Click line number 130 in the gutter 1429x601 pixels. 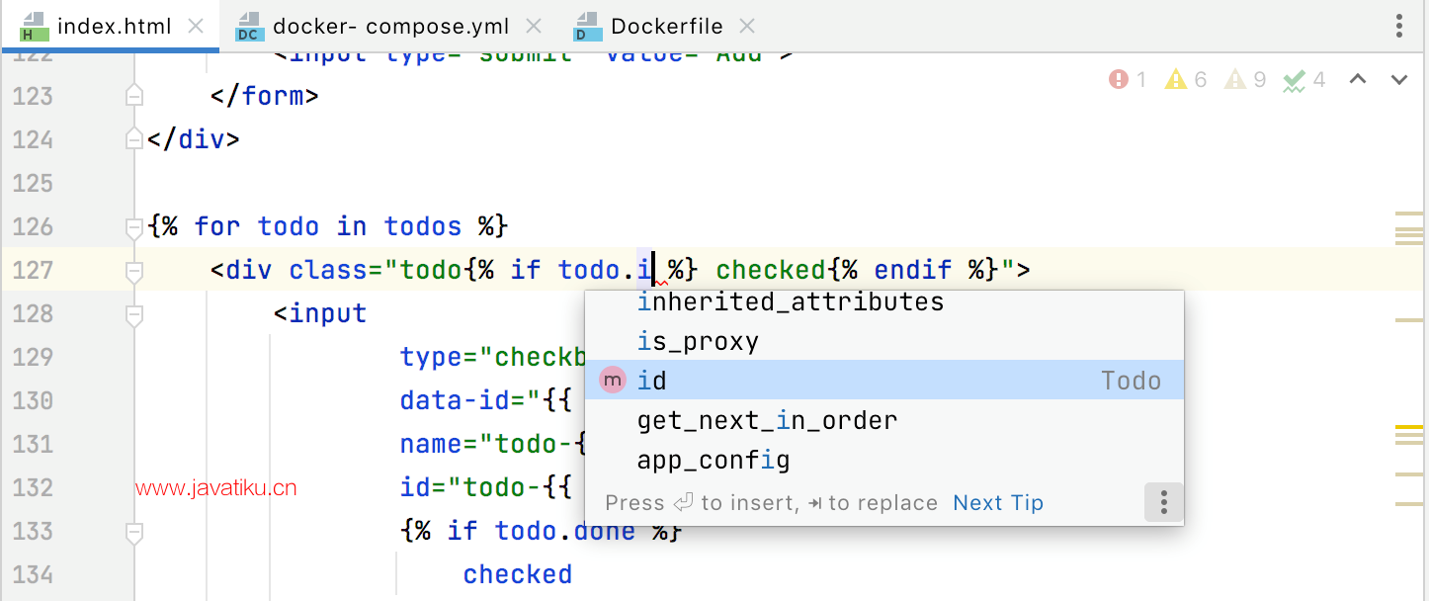click(33, 400)
